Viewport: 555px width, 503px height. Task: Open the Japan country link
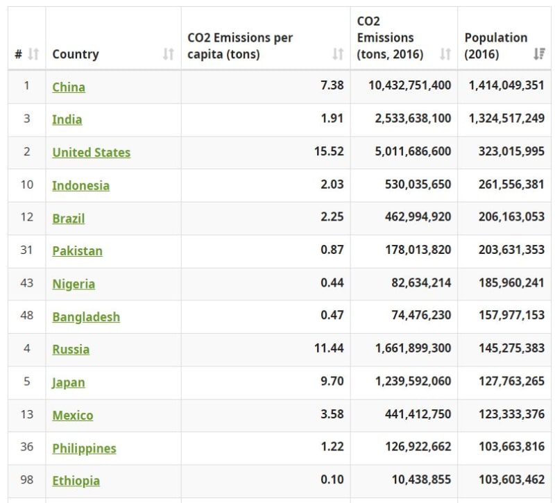pyautogui.click(x=68, y=382)
